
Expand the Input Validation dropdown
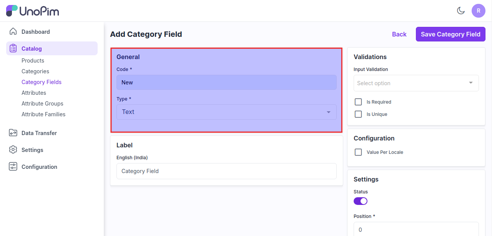(416, 83)
